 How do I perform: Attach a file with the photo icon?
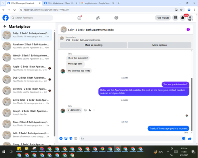tap(66, 138)
